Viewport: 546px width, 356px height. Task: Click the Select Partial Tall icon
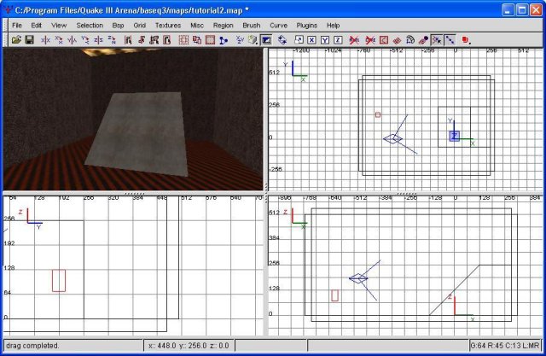[x=154, y=40]
